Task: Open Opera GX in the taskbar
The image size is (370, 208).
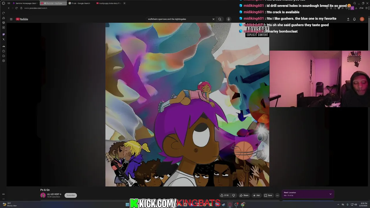Action: pyautogui.click(x=230, y=205)
